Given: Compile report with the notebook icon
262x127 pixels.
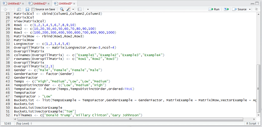Looking at the screenshot, I should pos(80,9).
